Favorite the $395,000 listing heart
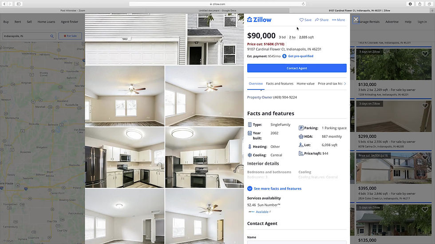 (x=425, y=158)
